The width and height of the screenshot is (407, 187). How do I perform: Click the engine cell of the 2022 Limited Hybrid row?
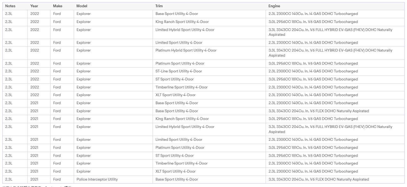[x=330, y=32]
